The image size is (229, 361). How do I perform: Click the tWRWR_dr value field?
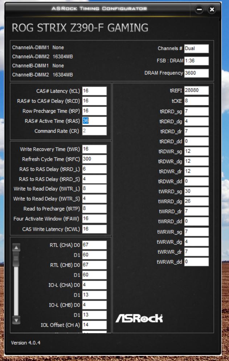(196, 252)
